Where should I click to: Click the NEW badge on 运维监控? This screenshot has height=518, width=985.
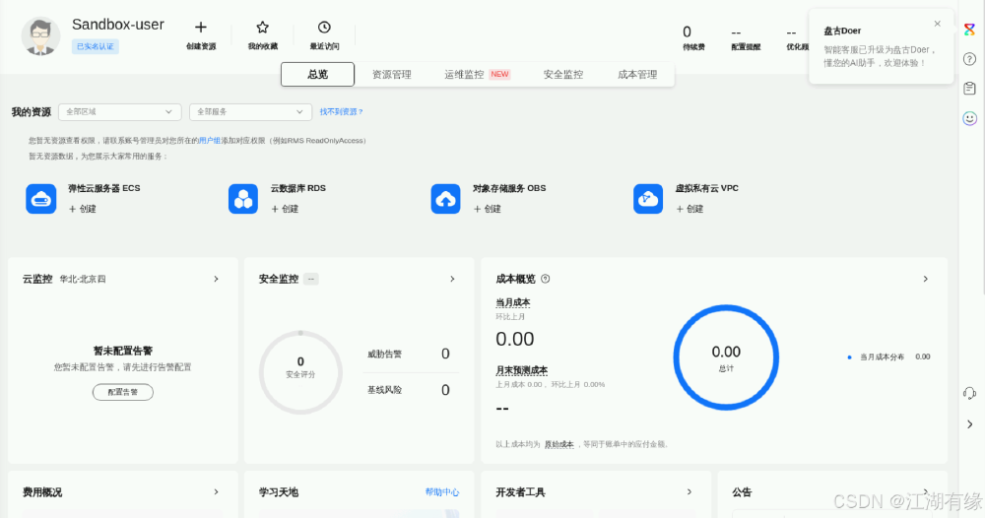click(x=499, y=74)
